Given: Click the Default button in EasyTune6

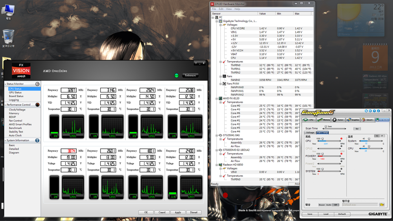Looking at the screenshot, I should tap(342, 214).
